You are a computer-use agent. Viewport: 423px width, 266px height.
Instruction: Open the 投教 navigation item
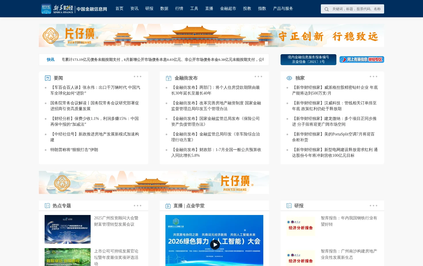(x=247, y=9)
